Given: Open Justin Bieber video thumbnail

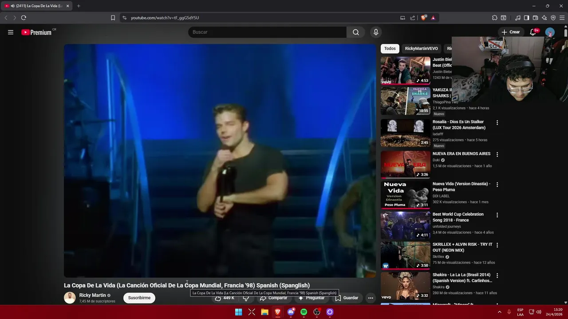Looking at the screenshot, I should 406,70.
